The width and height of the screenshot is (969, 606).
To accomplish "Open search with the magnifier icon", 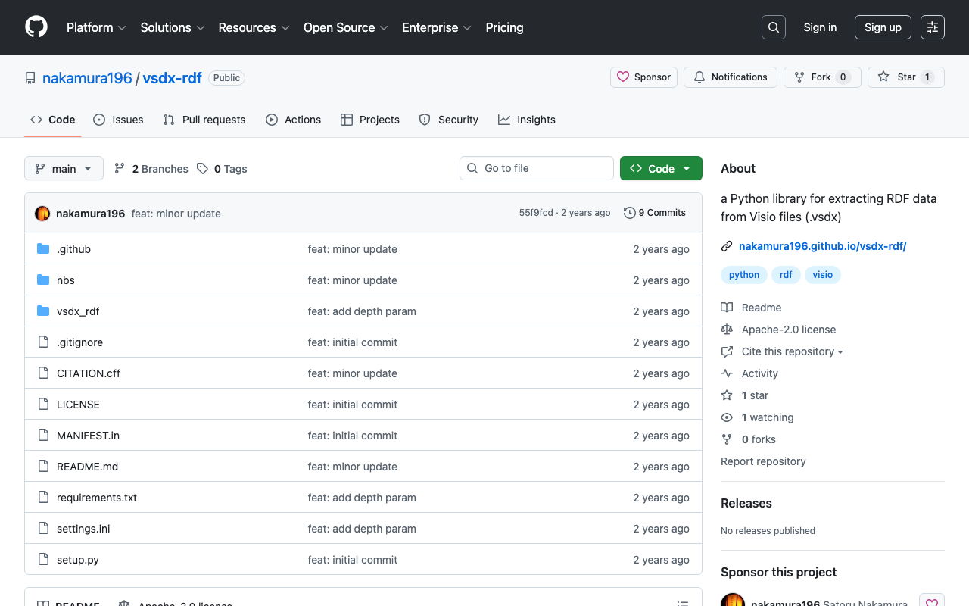I will 774,27.
